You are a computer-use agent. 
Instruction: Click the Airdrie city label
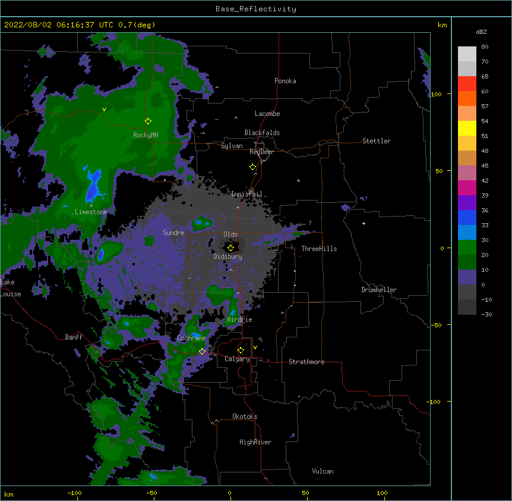pos(240,320)
